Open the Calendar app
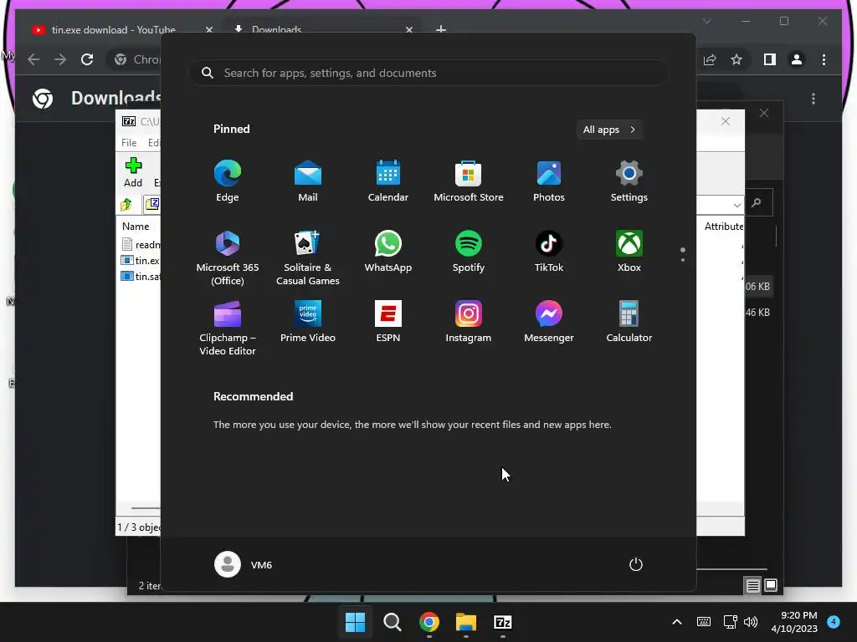The image size is (857, 642). [388, 181]
